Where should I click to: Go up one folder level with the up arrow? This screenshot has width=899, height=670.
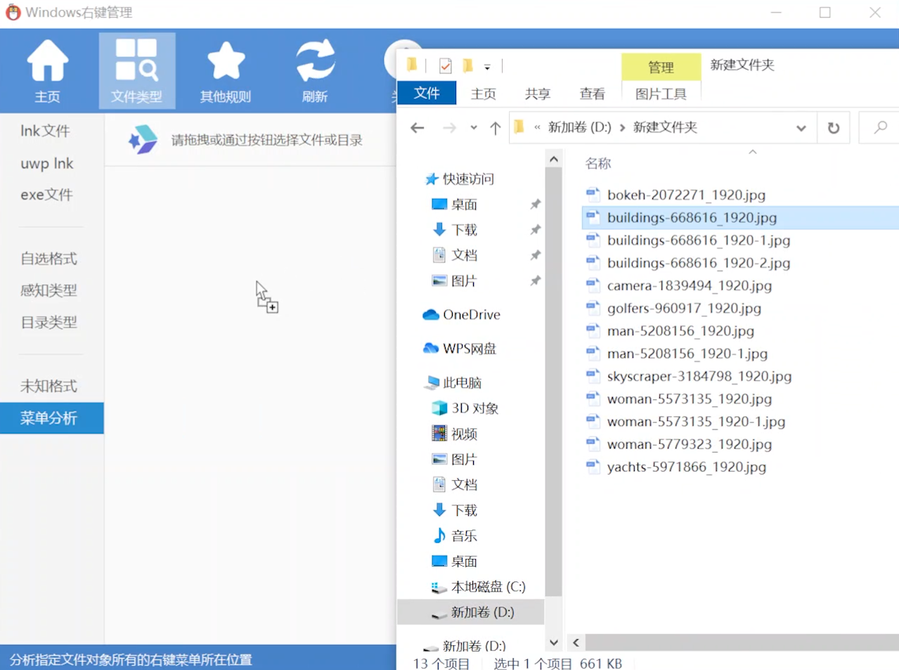click(x=495, y=128)
